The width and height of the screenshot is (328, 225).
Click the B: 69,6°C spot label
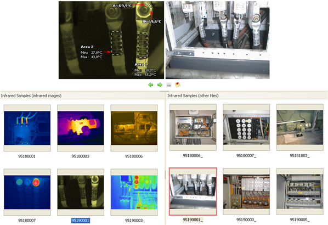click(x=152, y=21)
